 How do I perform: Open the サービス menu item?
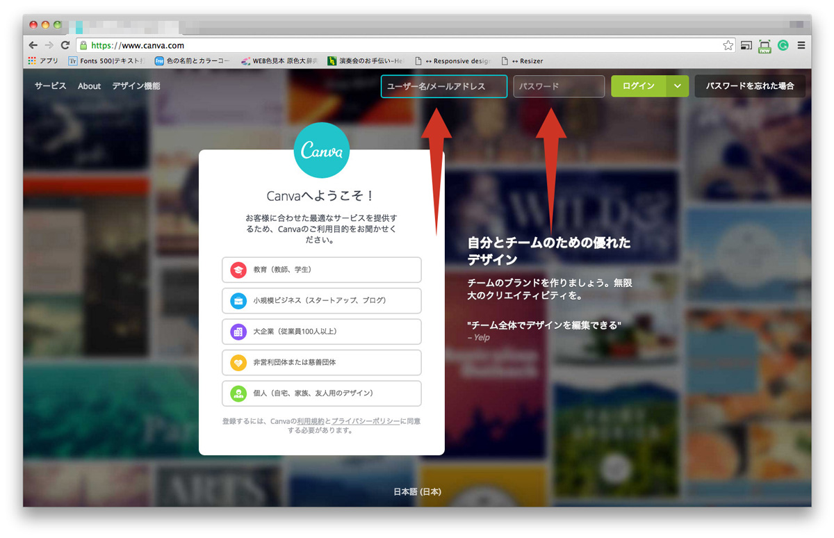51,86
